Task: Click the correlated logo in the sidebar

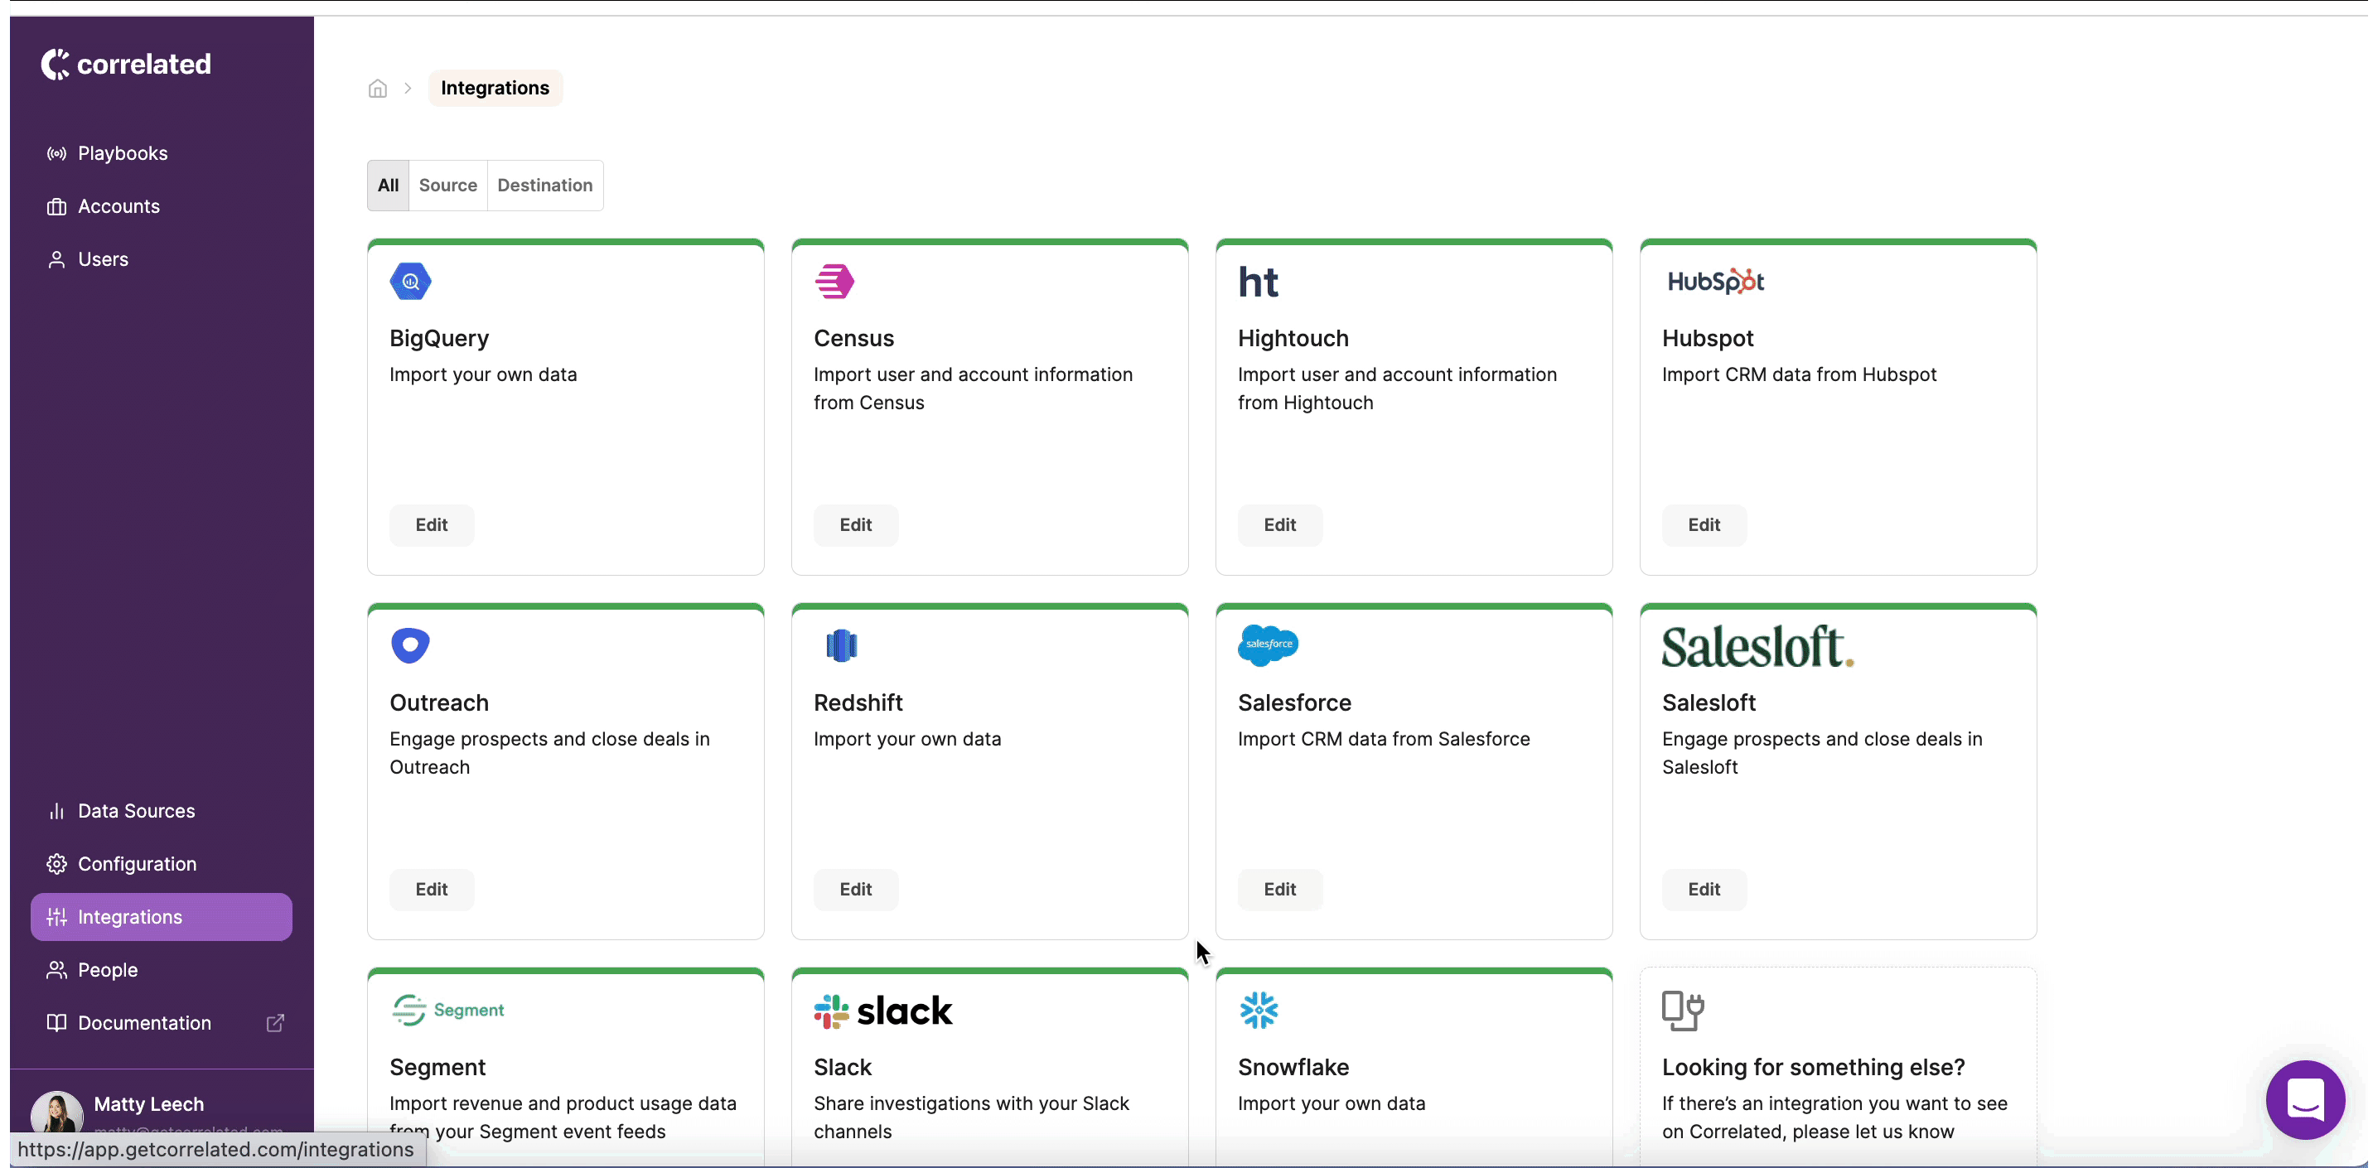Action: click(127, 64)
